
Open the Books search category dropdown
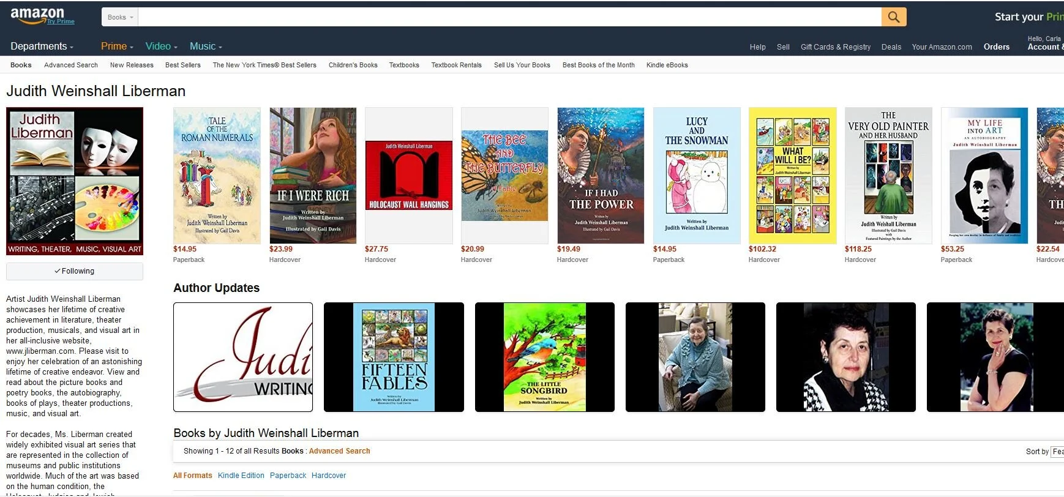click(120, 17)
